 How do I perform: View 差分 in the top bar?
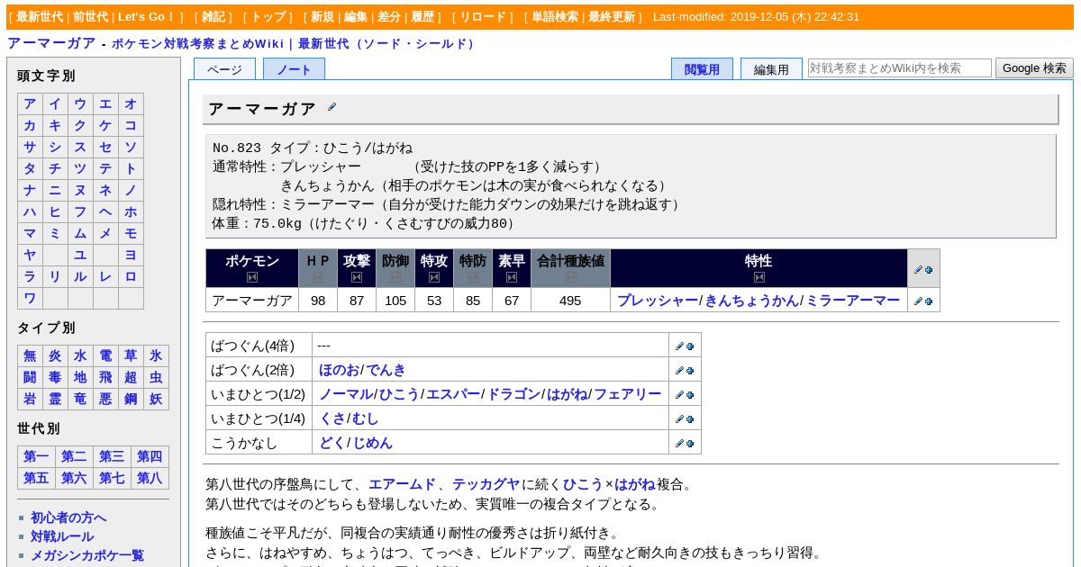click(x=389, y=16)
